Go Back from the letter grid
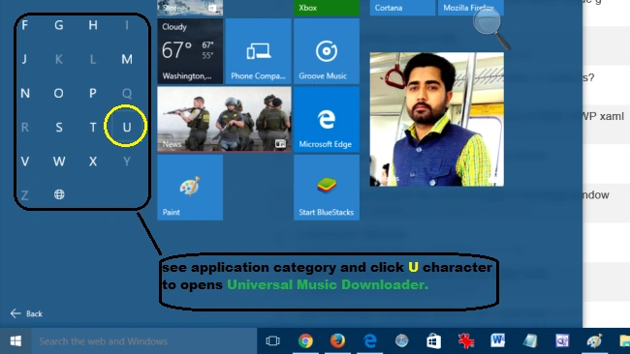Image resolution: width=630 pixels, height=354 pixels. tap(26, 313)
